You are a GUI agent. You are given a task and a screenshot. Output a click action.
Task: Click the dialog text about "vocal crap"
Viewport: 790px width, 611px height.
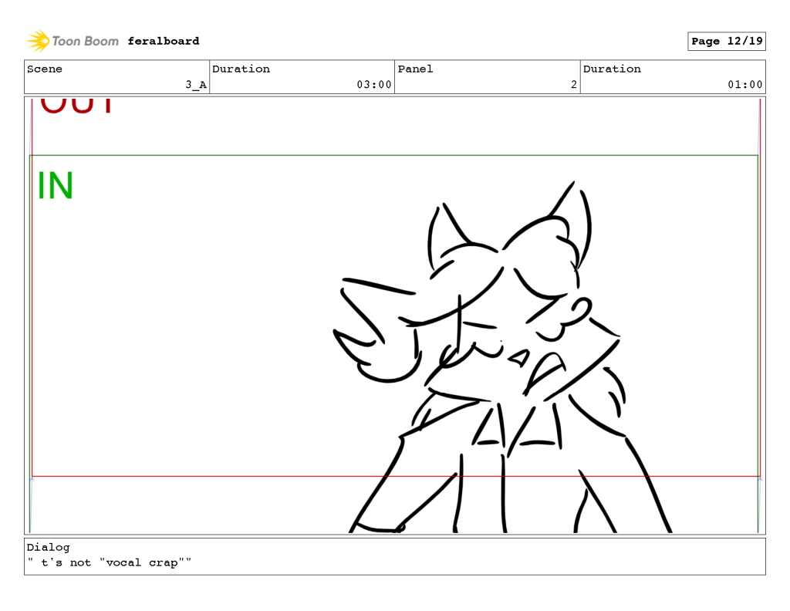pos(109,563)
